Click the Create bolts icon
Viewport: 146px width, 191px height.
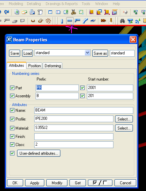click(103, 21)
